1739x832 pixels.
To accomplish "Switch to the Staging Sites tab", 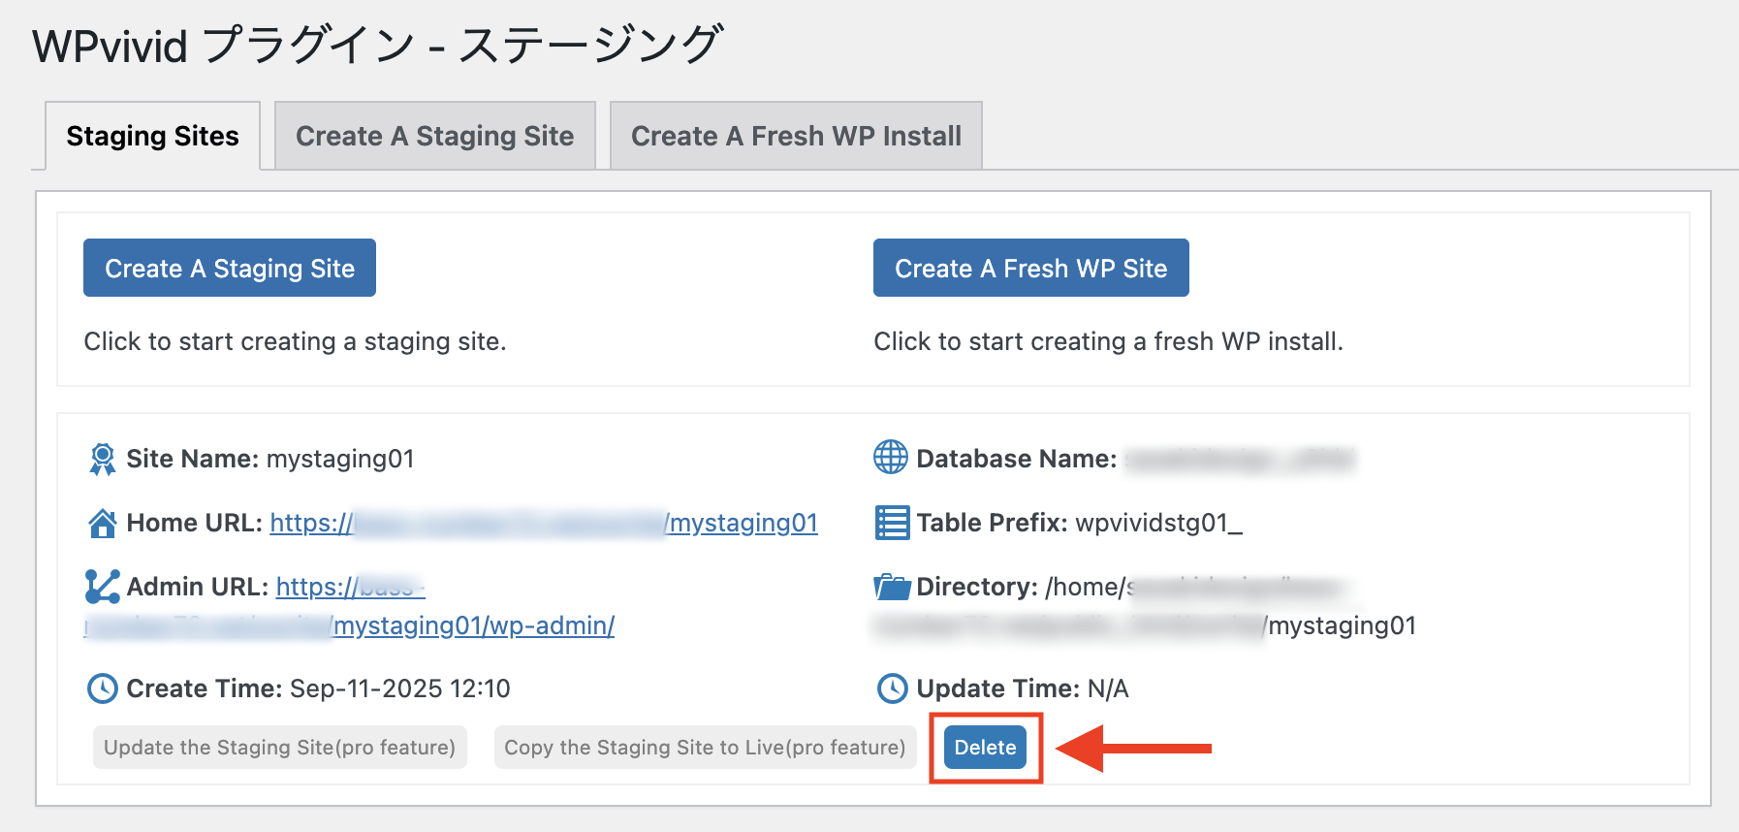I will coord(152,136).
